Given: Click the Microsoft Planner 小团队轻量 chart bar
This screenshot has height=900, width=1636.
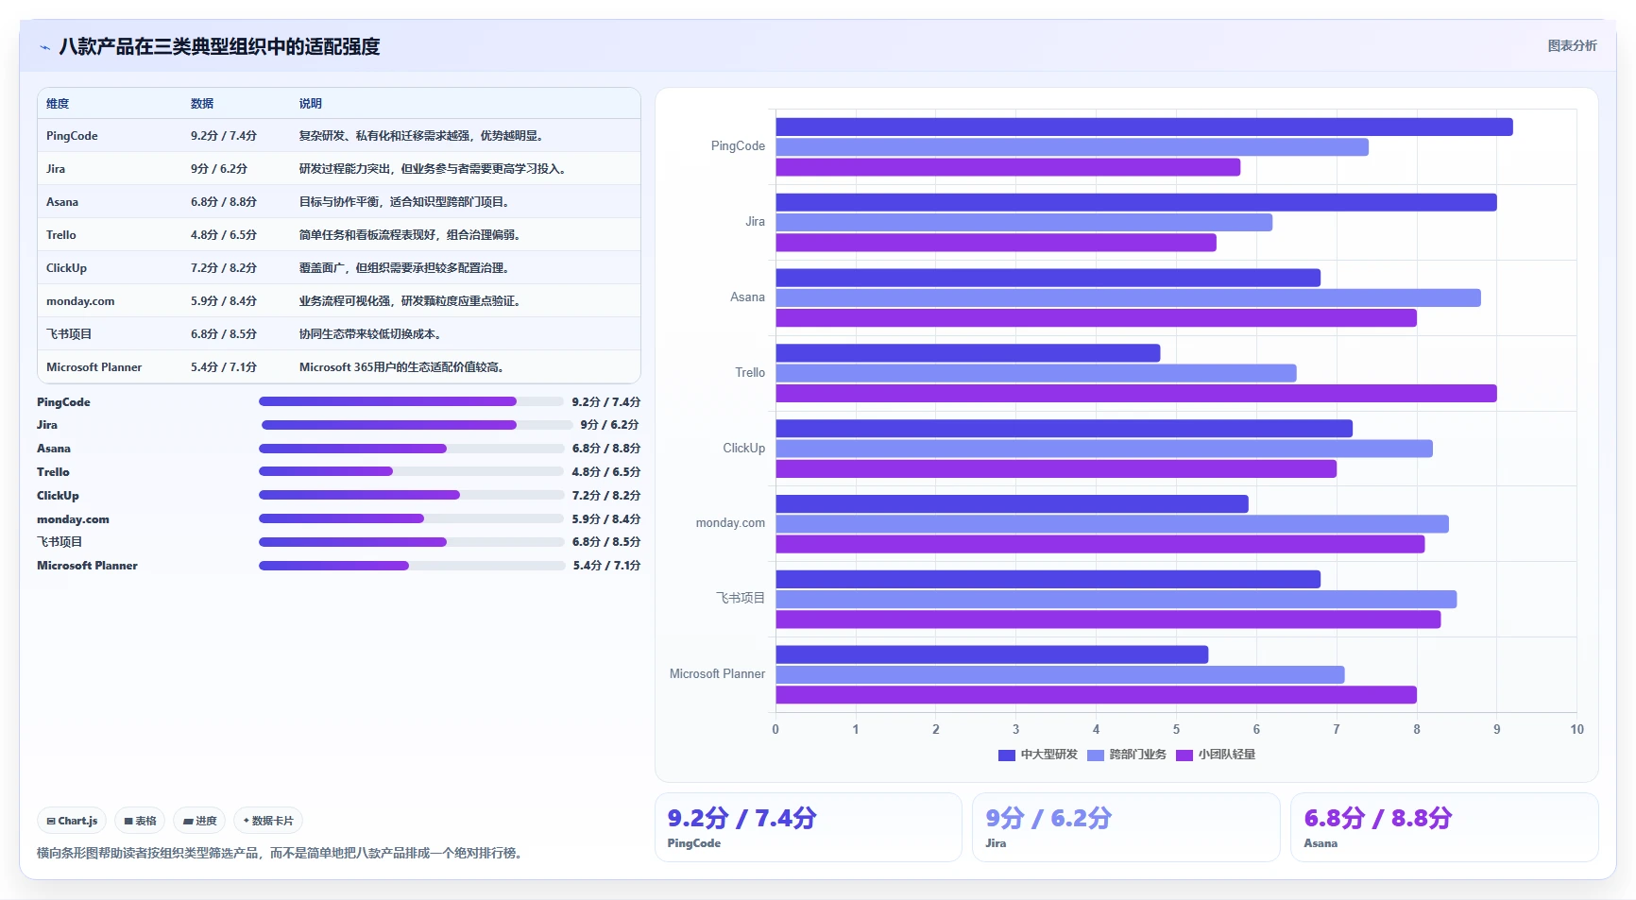Looking at the screenshot, I should pos(1096,695).
